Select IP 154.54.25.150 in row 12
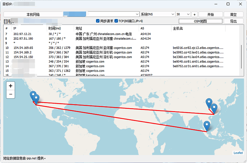The image size is (247, 163). (x=23, y=57)
